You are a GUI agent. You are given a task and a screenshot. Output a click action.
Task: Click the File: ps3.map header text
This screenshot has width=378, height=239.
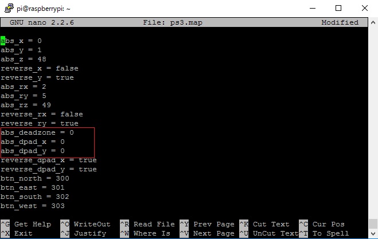(x=173, y=22)
